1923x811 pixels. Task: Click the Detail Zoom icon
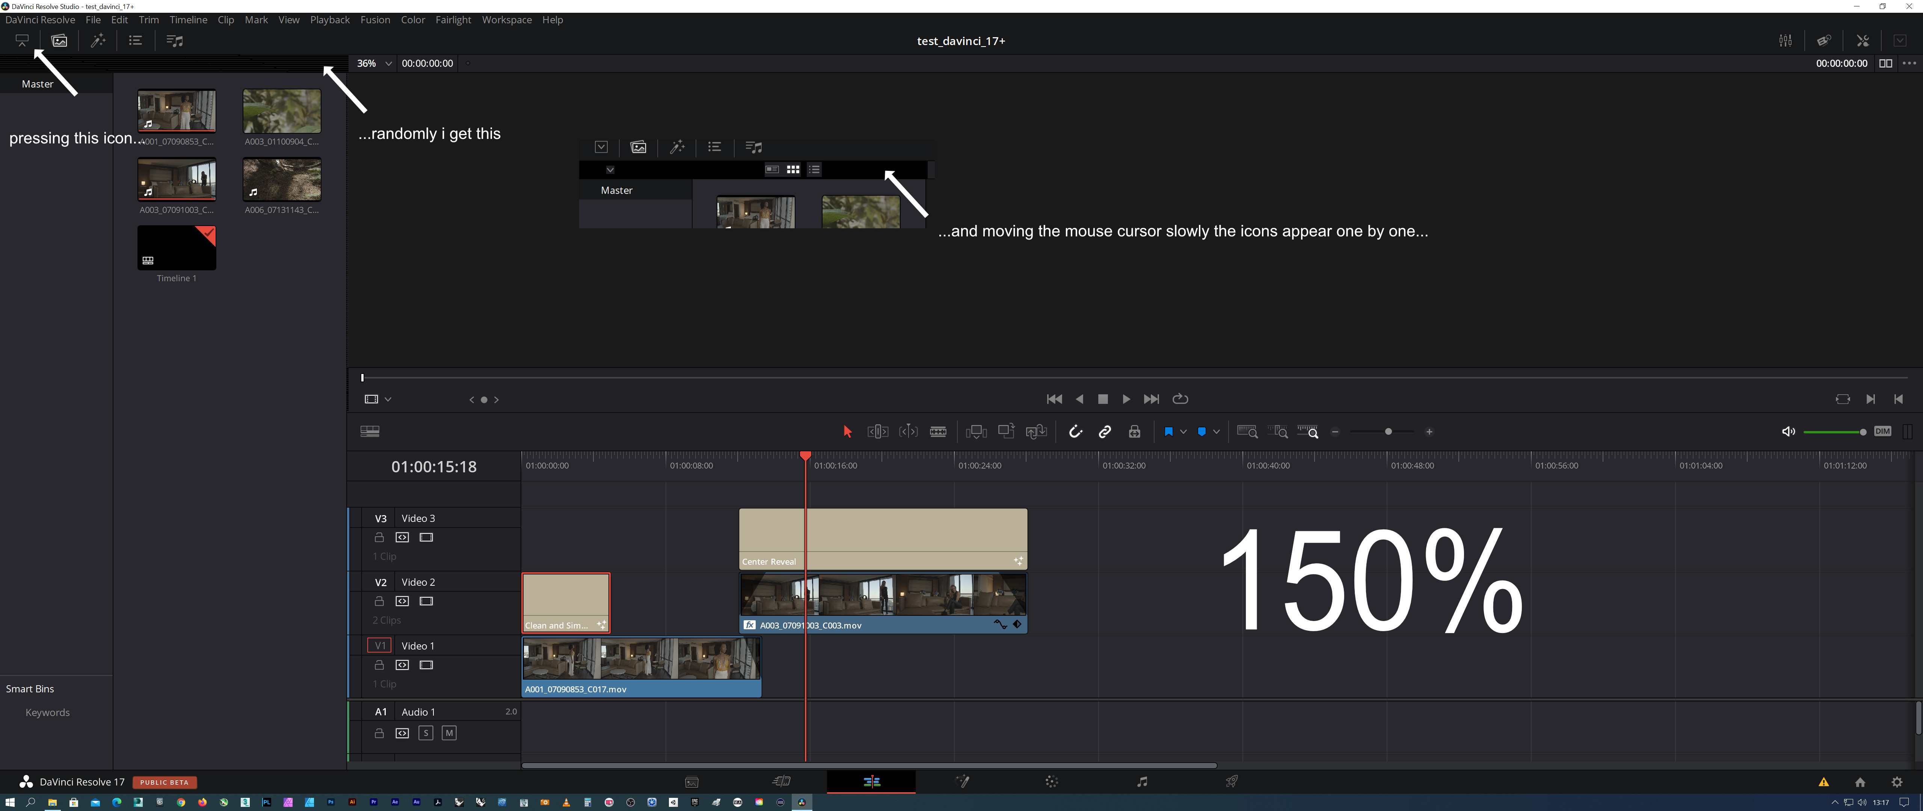(x=1279, y=431)
